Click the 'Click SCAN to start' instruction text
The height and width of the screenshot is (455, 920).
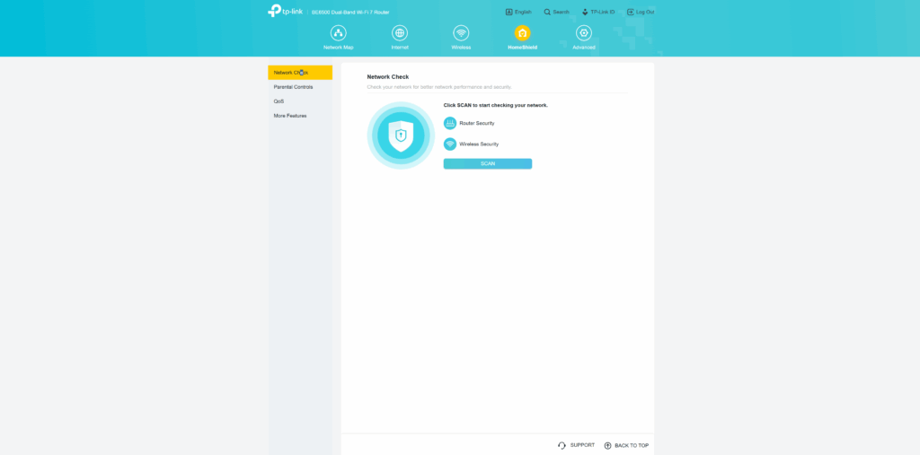point(496,106)
